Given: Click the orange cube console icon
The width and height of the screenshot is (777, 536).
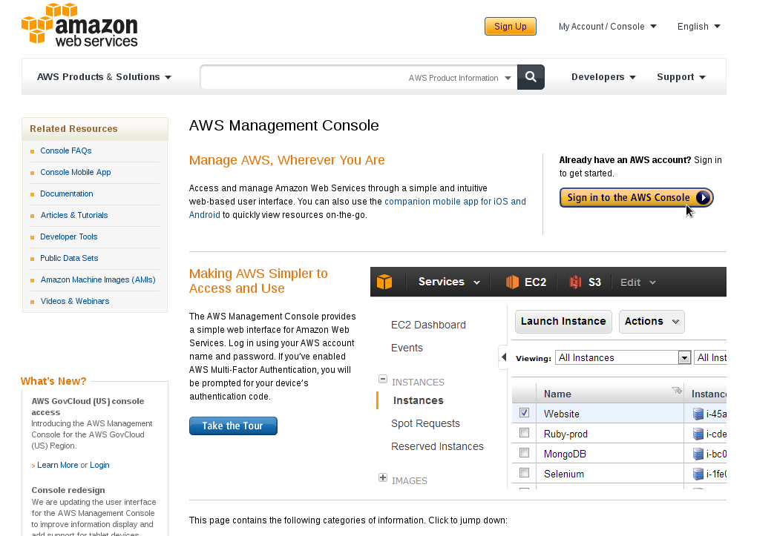Looking at the screenshot, I should [x=384, y=282].
